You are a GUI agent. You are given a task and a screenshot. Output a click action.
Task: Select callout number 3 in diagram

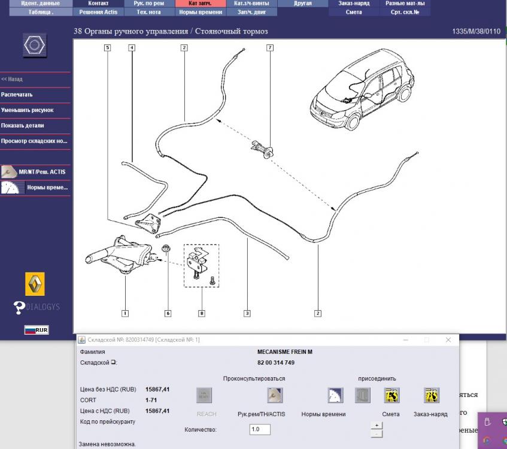(247, 313)
